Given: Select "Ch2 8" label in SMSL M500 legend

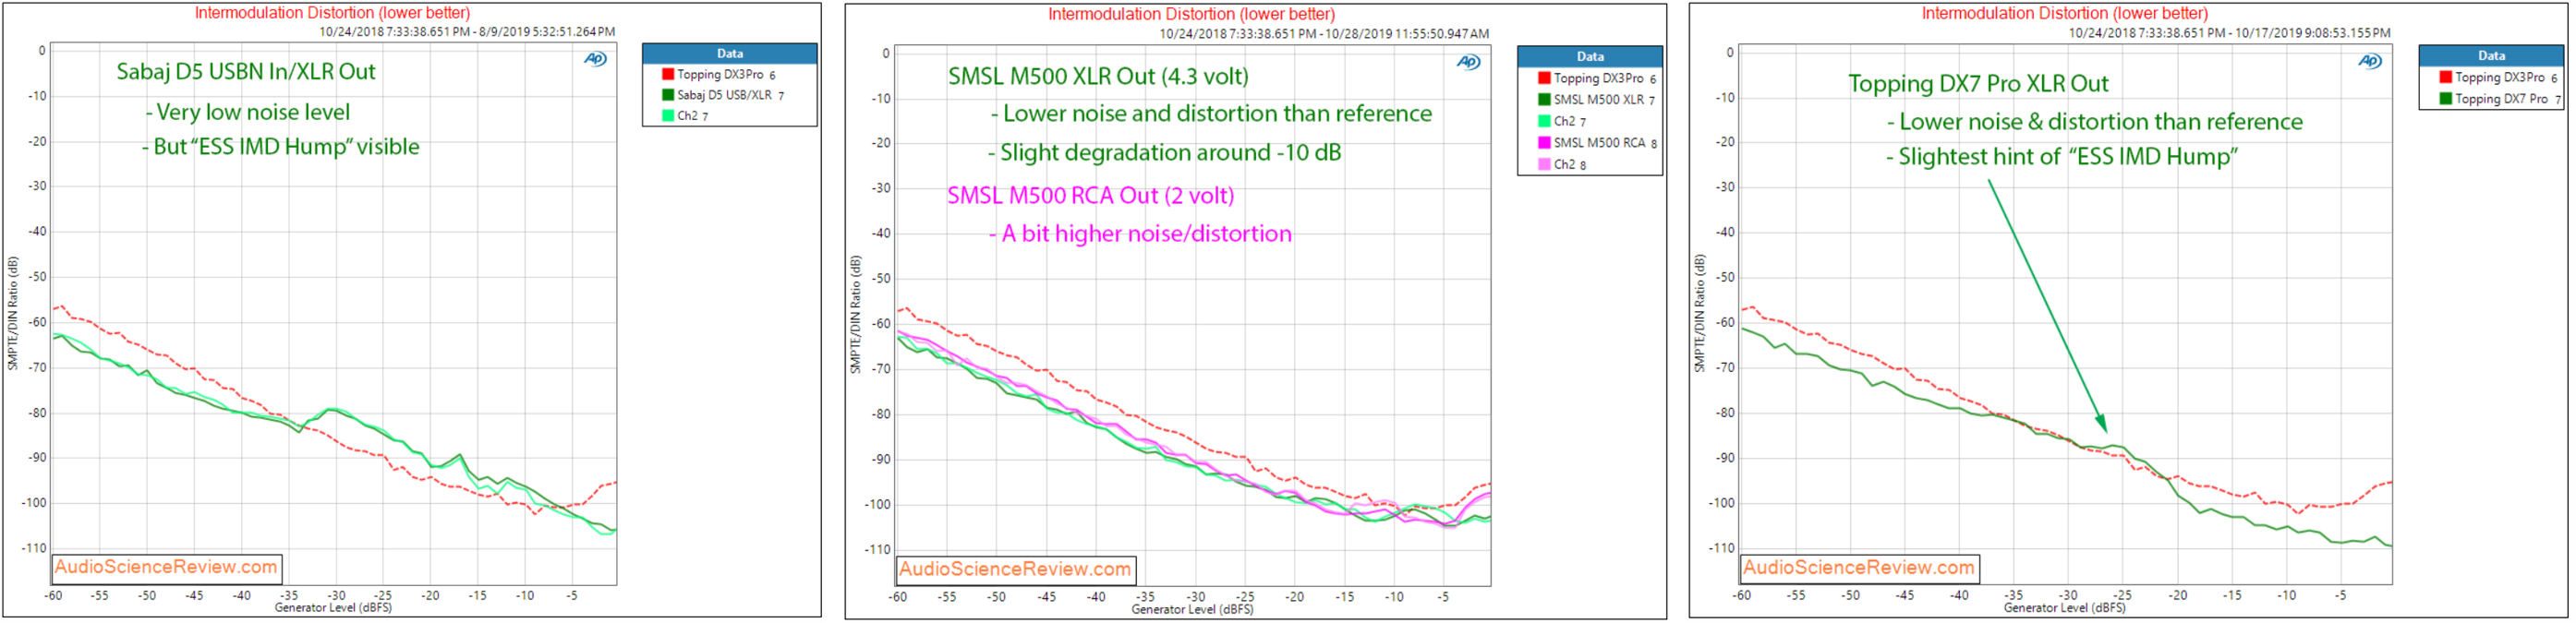Looking at the screenshot, I should pyautogui.click(x=1570, y=164).
